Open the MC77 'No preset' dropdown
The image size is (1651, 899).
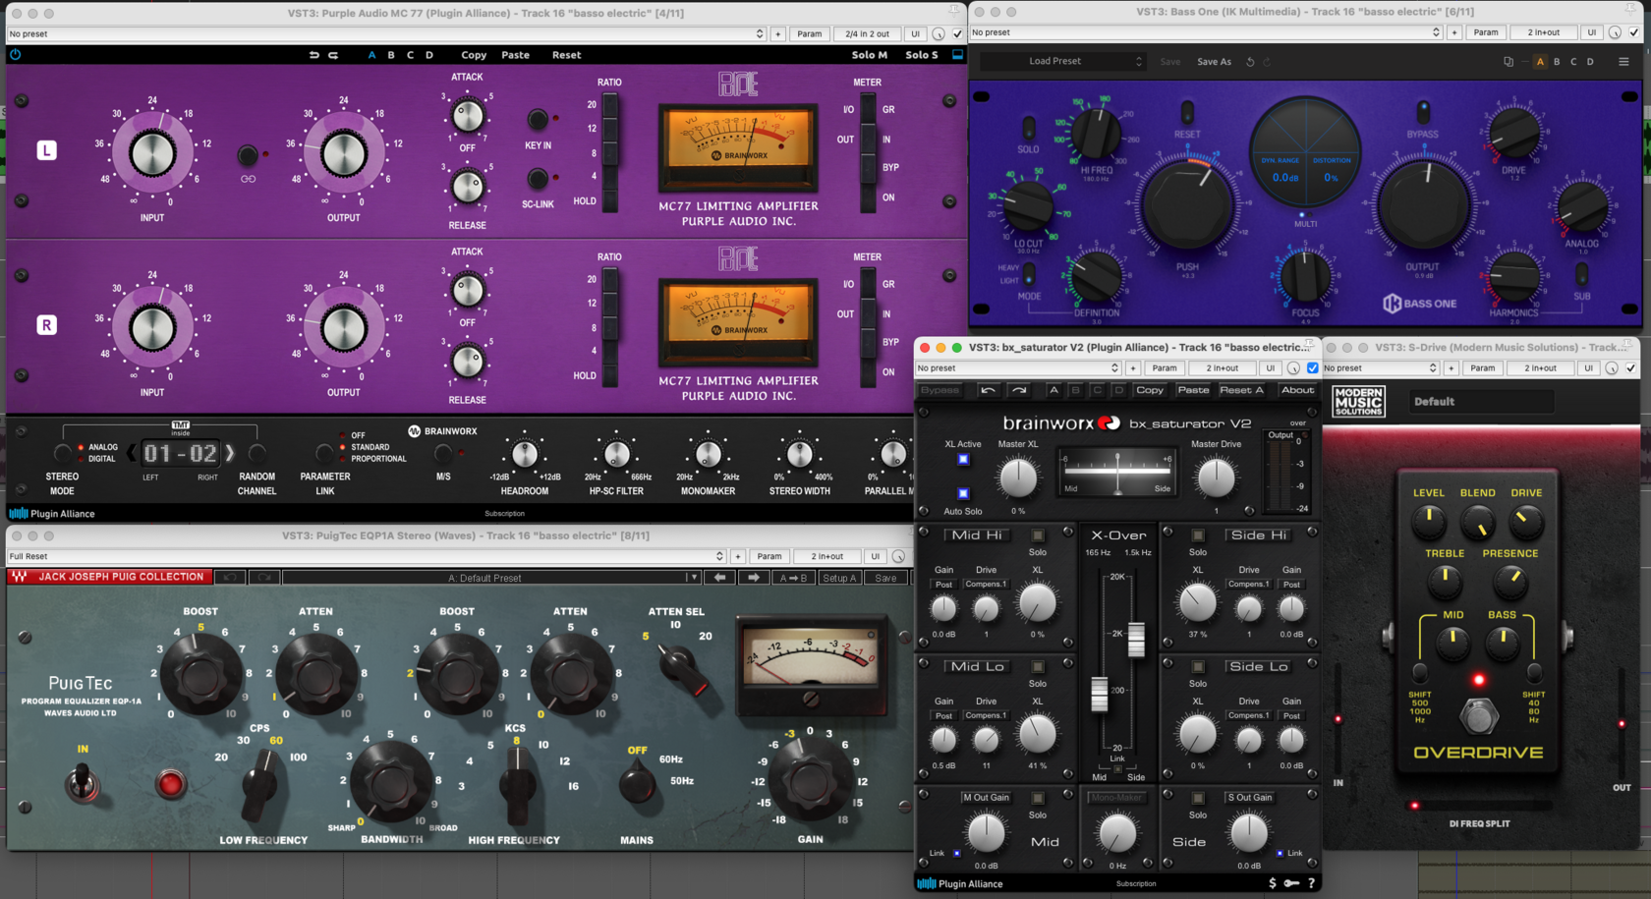(x=385, y=34)
